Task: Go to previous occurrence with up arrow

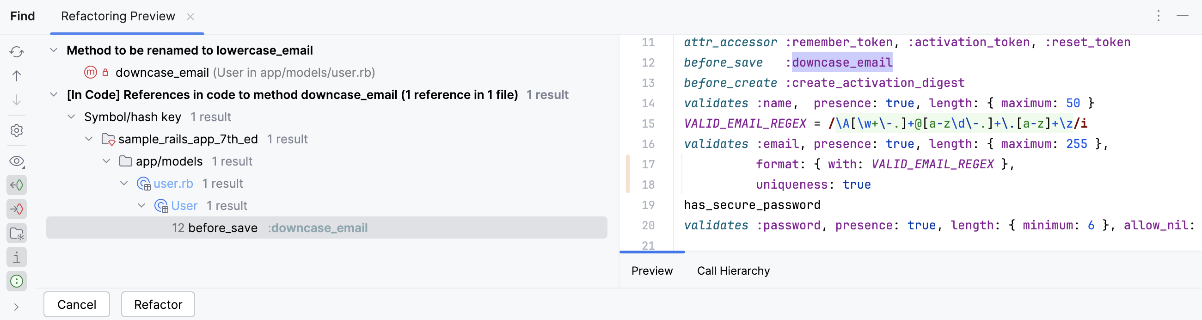Action: click(17, 76)
